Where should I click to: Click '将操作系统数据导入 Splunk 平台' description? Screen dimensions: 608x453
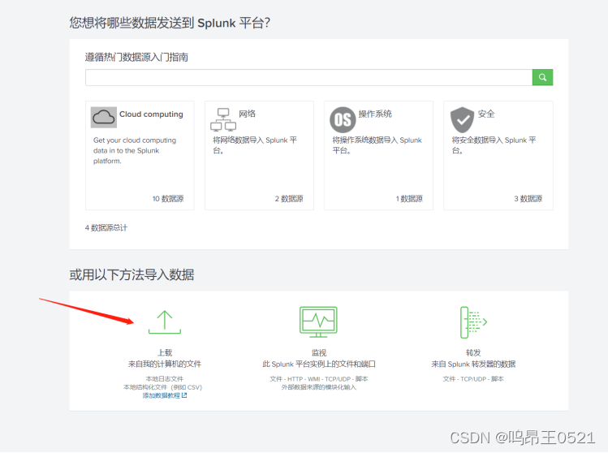(377, 145)
